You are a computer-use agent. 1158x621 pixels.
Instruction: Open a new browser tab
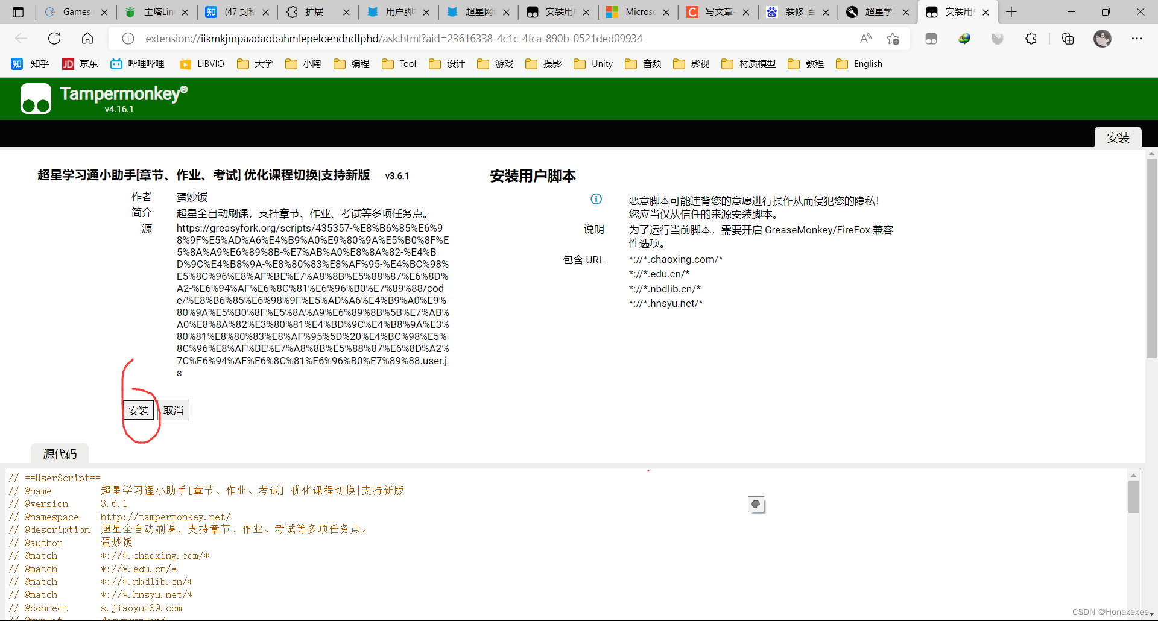point(1011,12)
